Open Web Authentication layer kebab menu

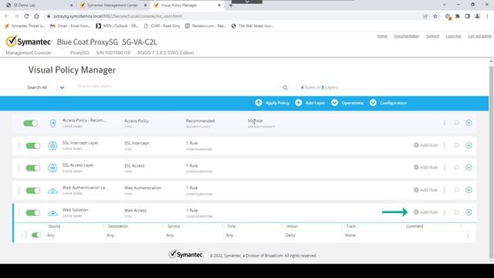pos(445,190)
